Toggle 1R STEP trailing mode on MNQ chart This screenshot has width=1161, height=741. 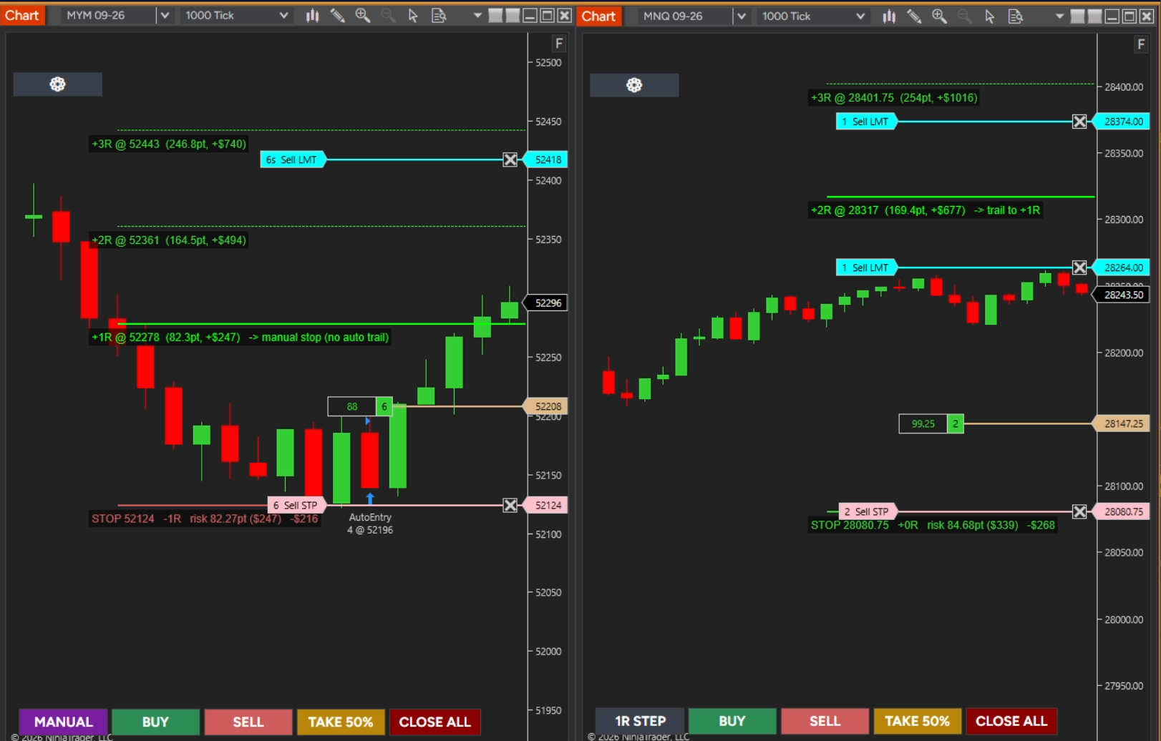[x=640, y=721]
